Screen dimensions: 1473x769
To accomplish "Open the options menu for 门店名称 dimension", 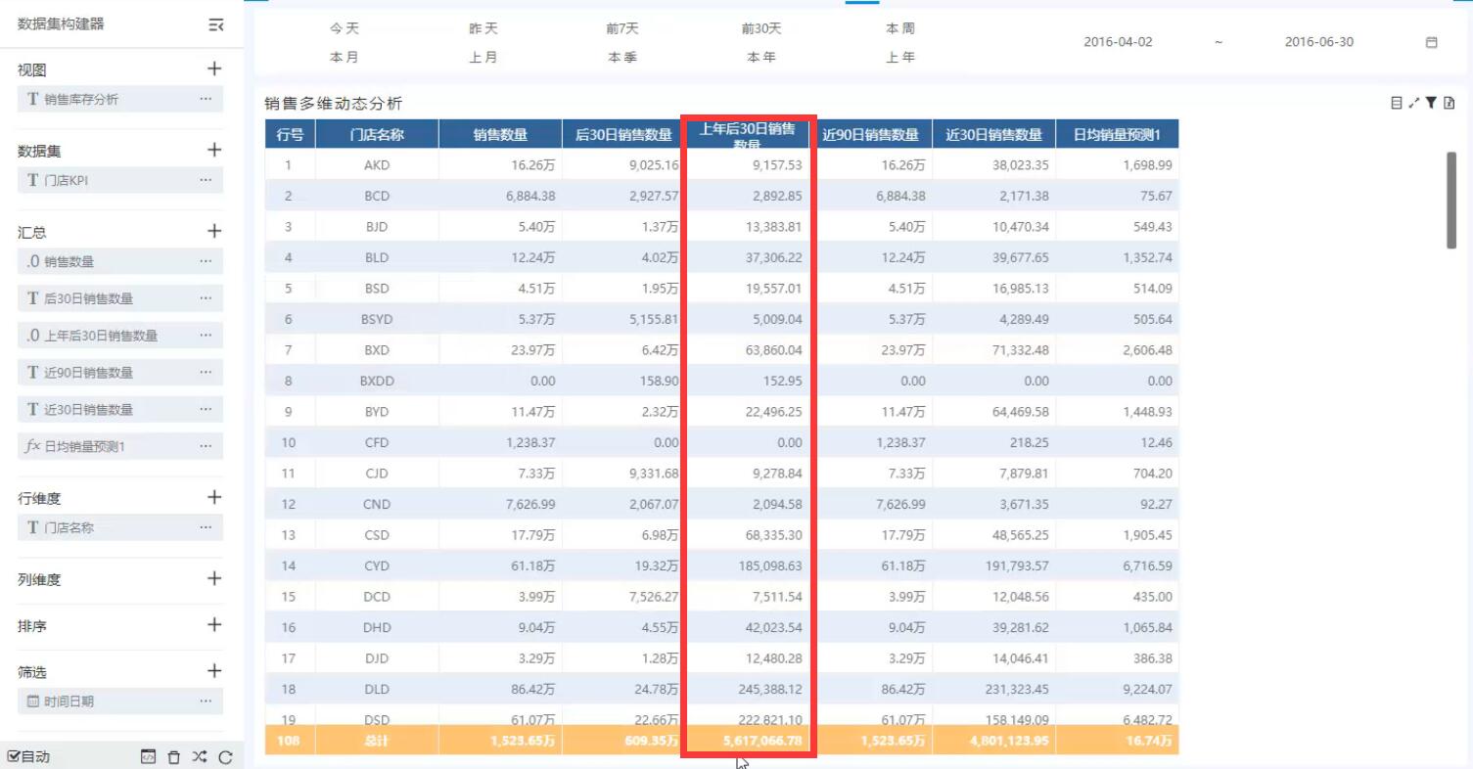I will pyautogui.click(x=206, y=527).
